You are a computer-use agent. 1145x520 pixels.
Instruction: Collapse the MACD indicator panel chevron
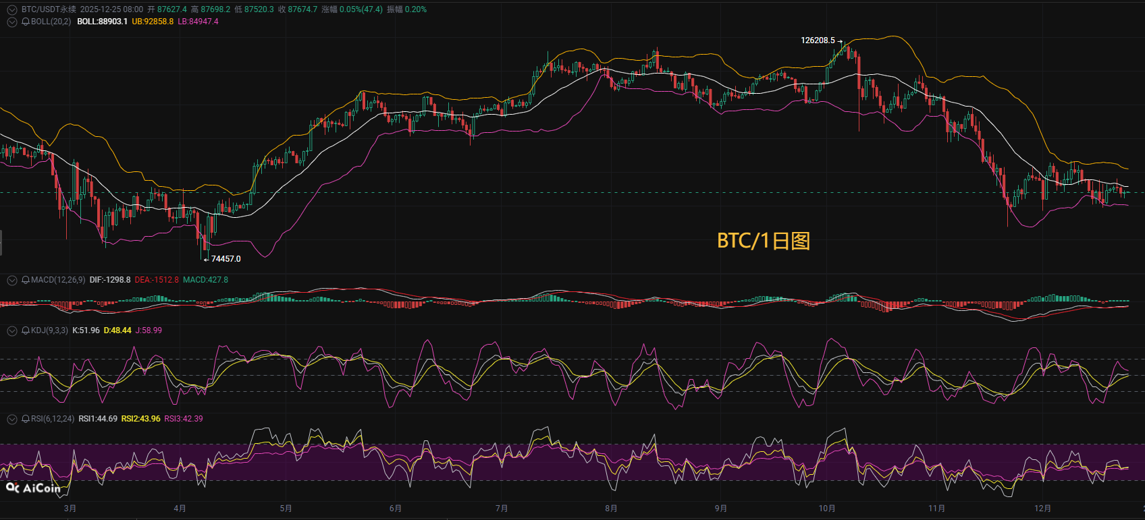11,280
